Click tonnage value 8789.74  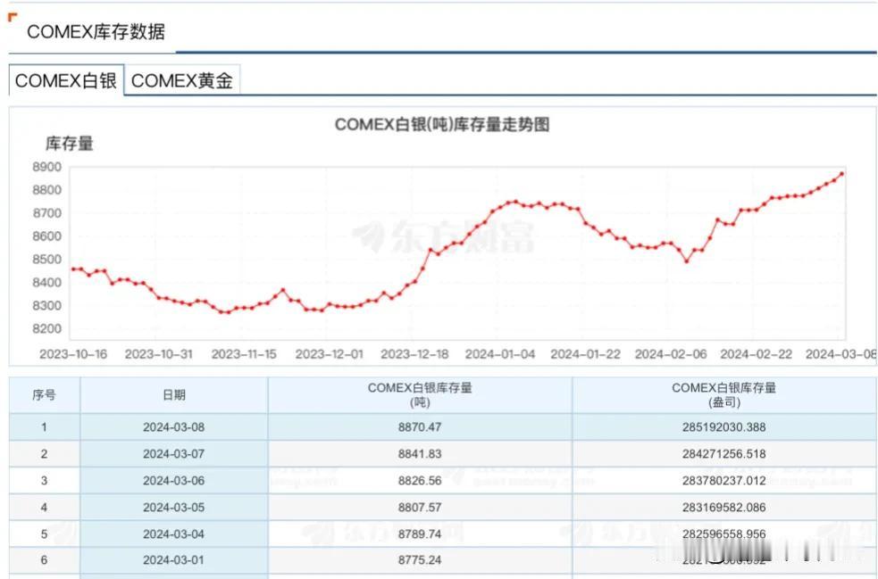tap(420, 534)
